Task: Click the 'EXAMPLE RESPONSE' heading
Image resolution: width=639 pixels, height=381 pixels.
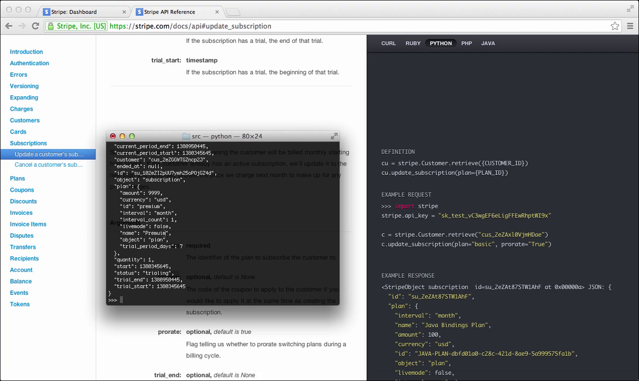Action: point(408,276)
